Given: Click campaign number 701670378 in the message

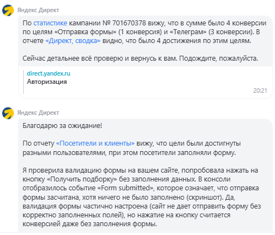Looking at the screenshot, I should pyautogui.click(x=129, y=23).
